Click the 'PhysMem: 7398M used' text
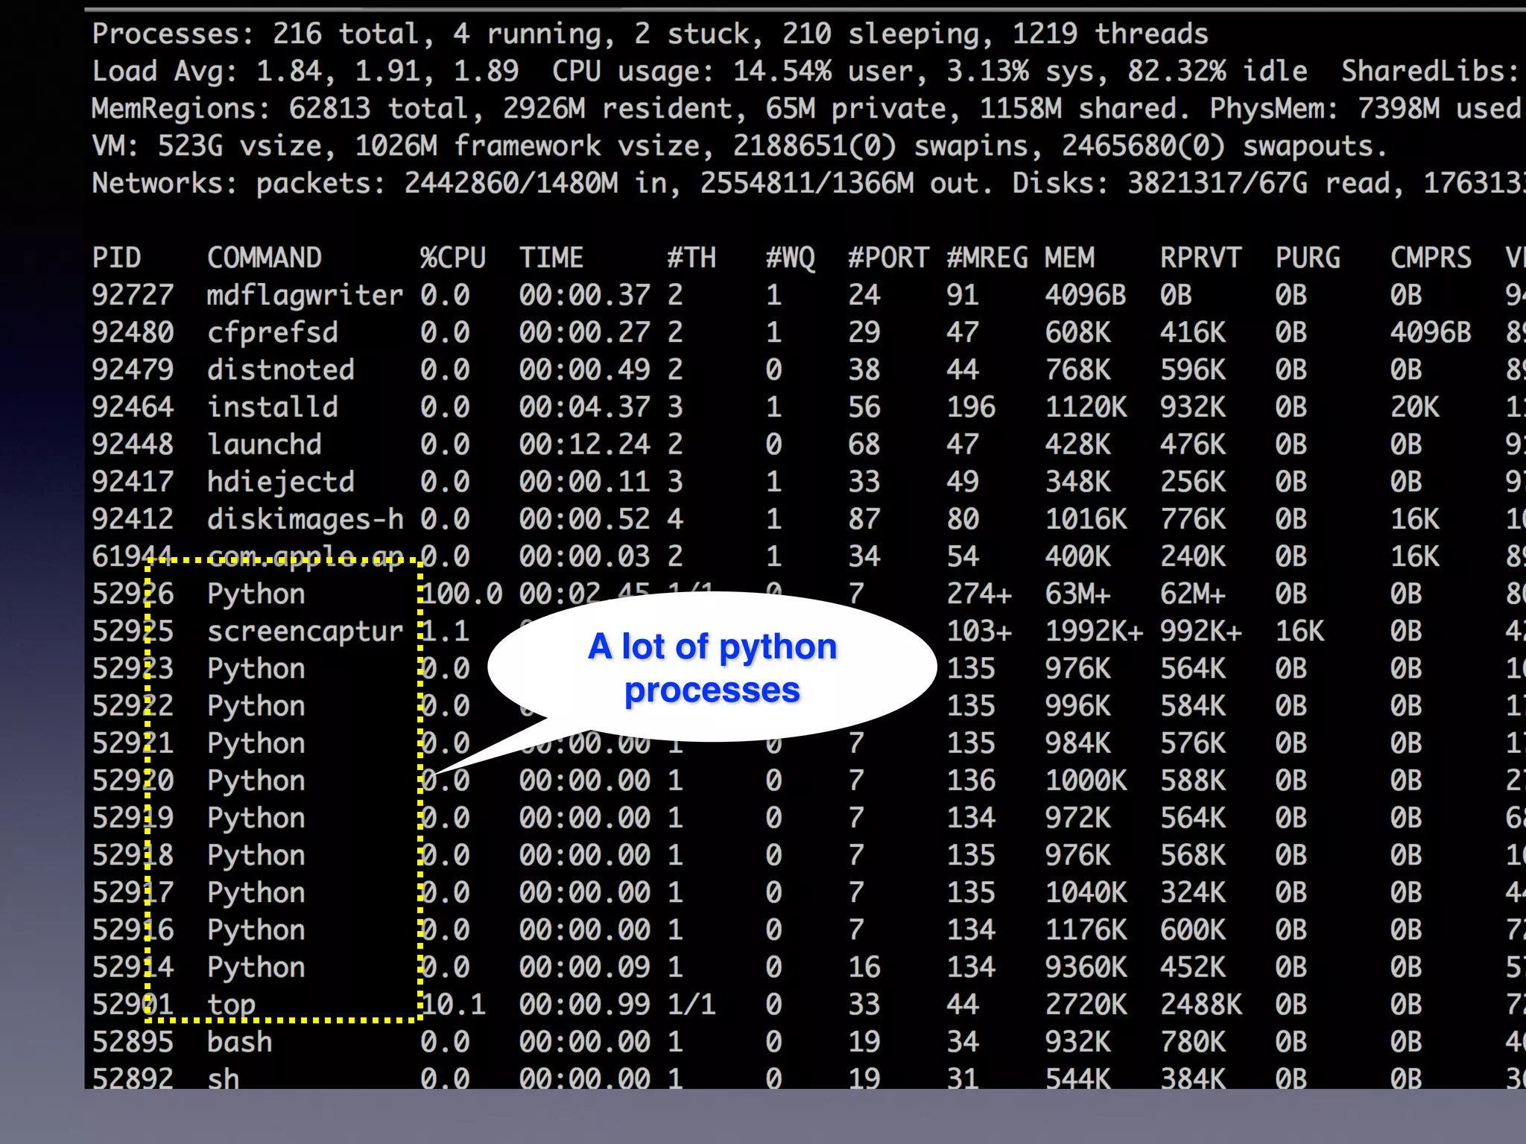This screenshot has height=1144, width=1526. tap(1366, 109)
